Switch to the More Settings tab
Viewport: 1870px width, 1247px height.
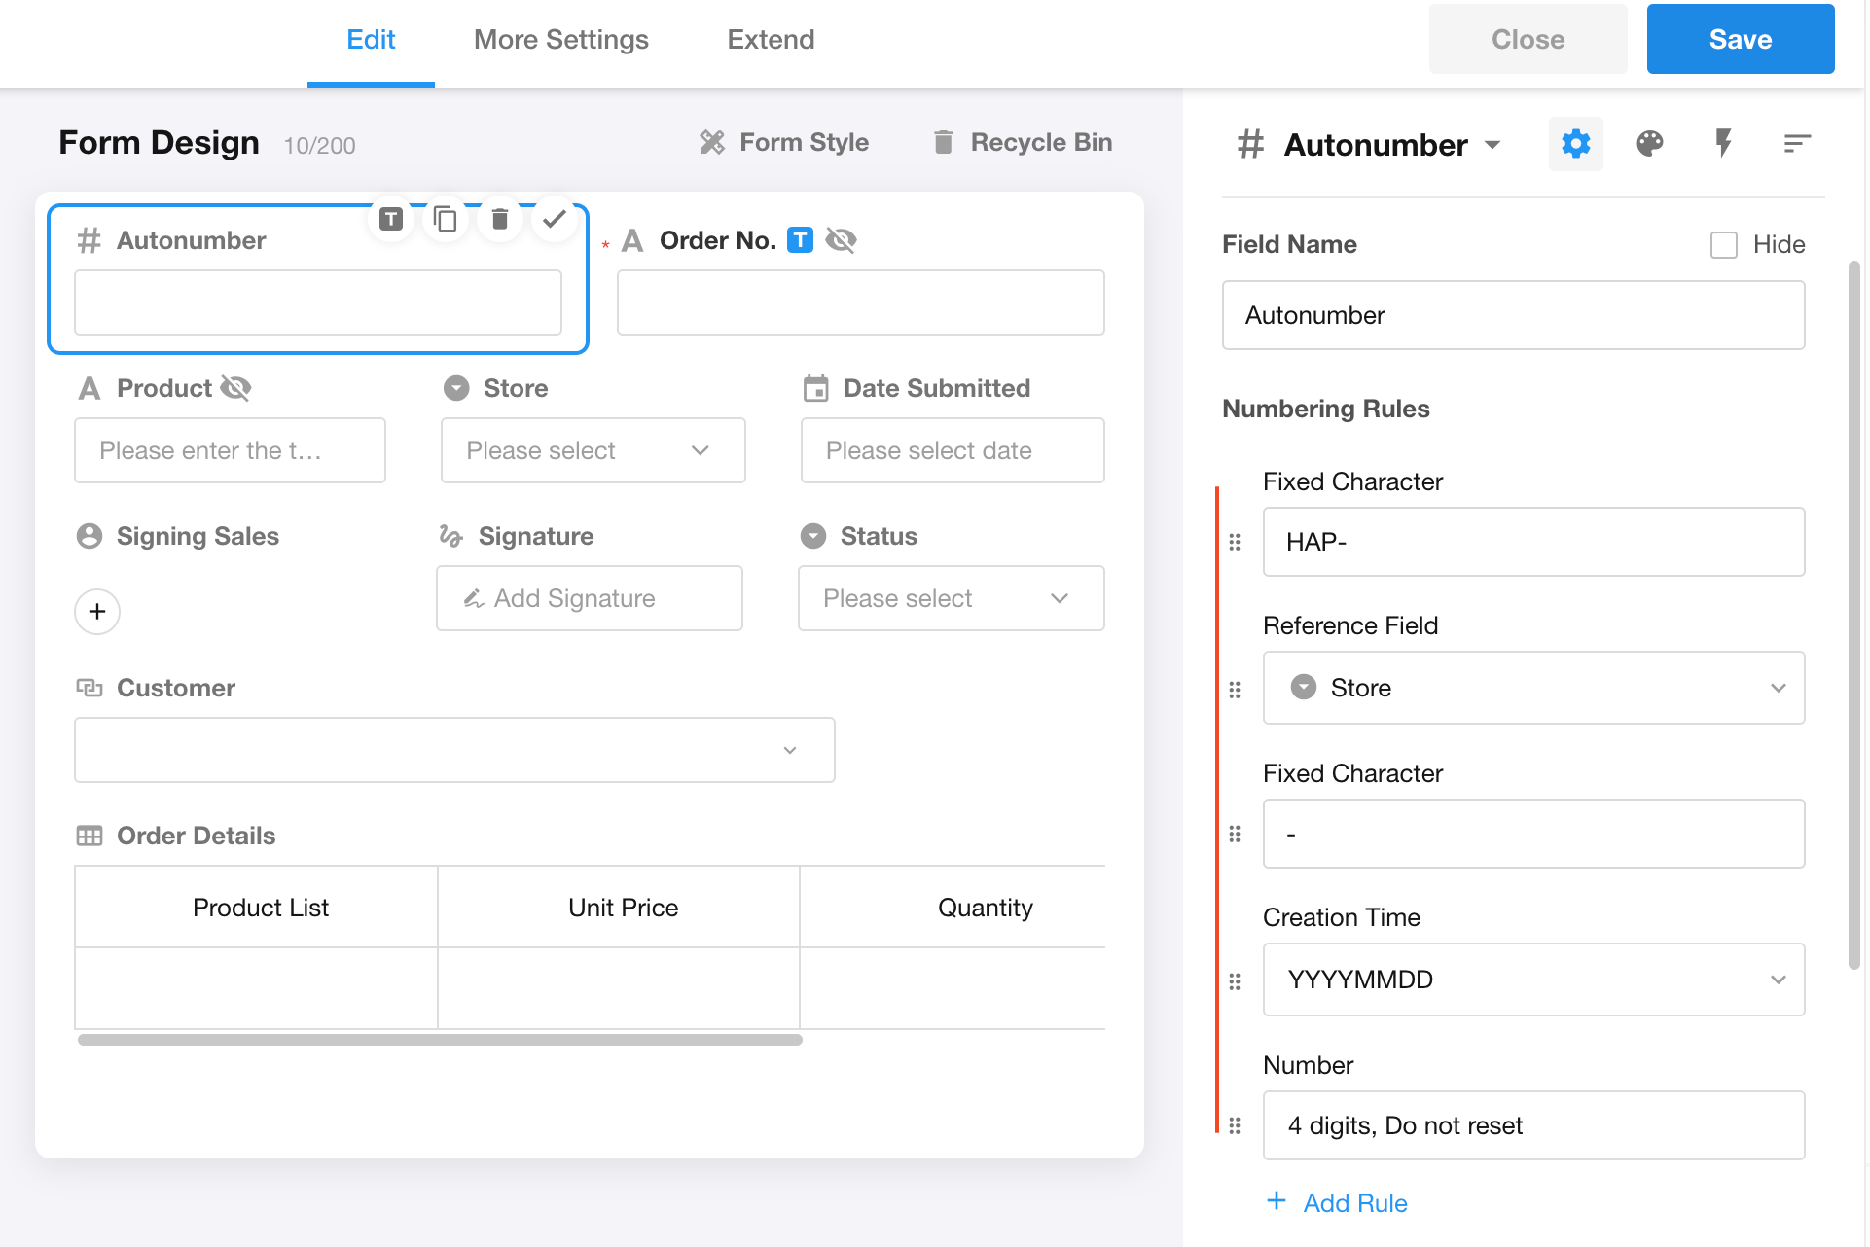click(560, 40)
